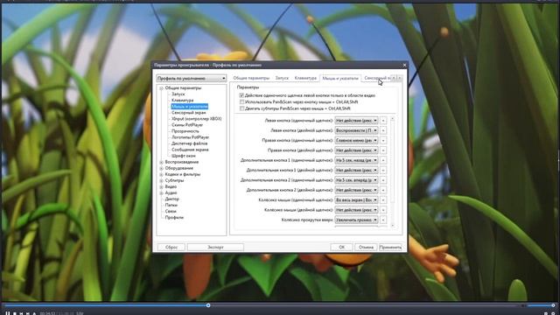The height and width of the screenshot is (315, 560).
Task: Switch to the partially visible Сенсорный tab
Action: (x=376, y=78)
